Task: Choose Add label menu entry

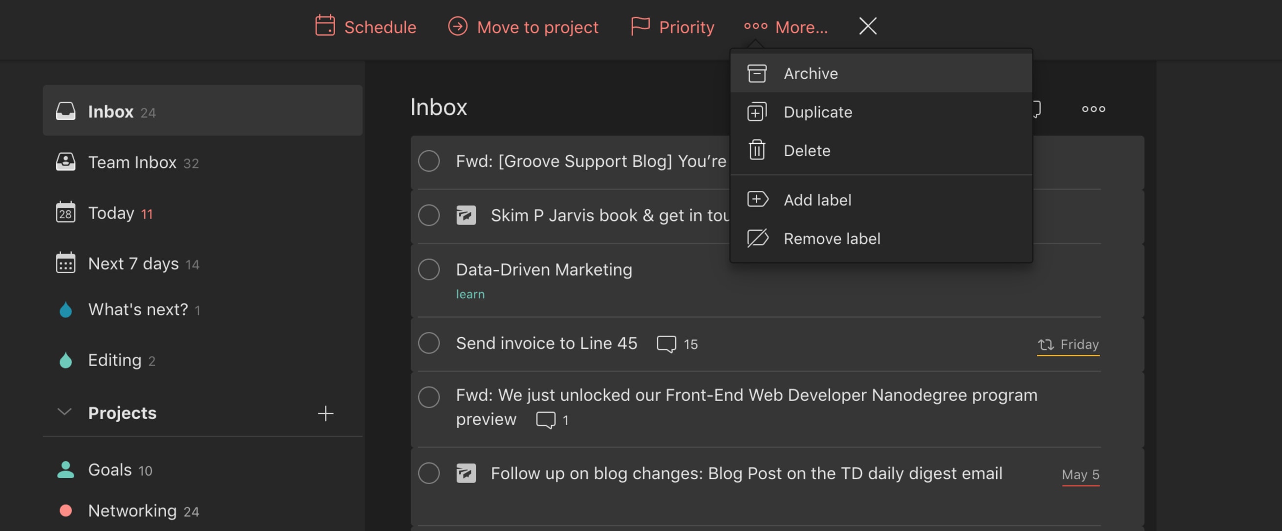Action: pos(817,200)
